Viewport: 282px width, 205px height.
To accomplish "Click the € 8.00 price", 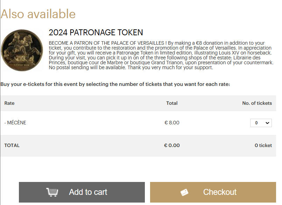I will [172, 123].
